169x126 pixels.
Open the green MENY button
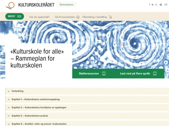coord(15,16)
